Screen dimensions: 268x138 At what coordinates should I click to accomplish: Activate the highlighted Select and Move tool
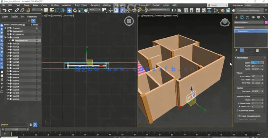[69, 10]
